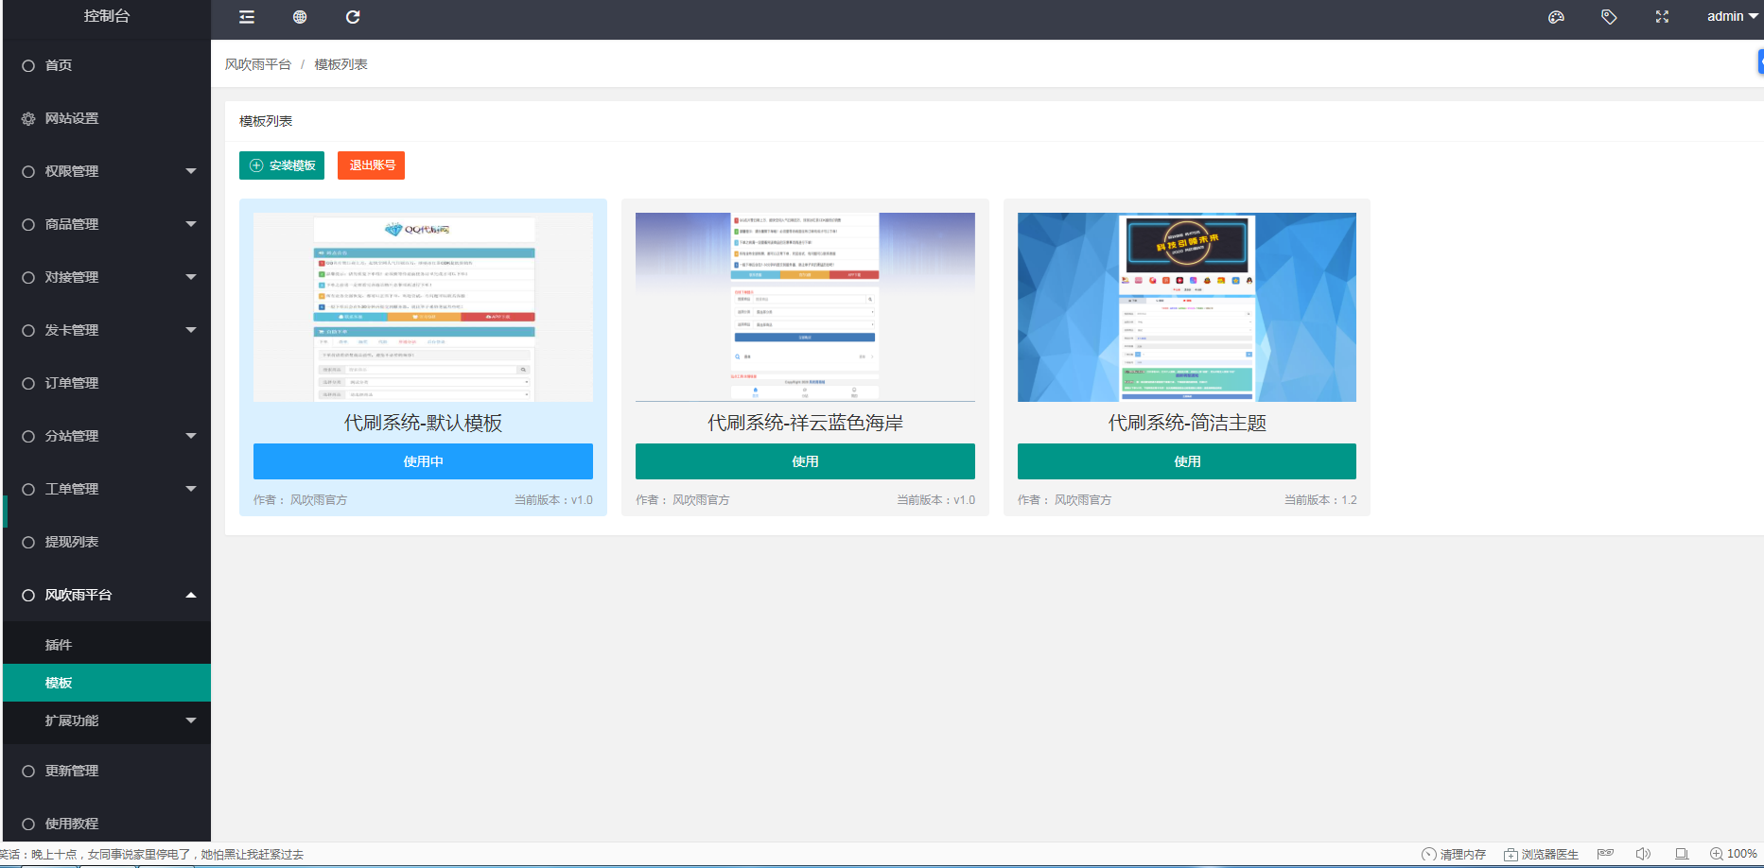Select 首页 in the sidebar
The height and width of the screenshot is (868, 1764).
[59, 65]
